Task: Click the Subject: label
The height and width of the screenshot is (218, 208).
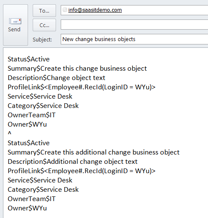Action: (x=42, y=40)
